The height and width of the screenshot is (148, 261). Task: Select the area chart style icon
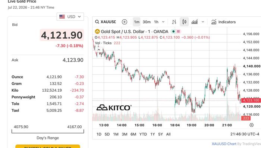point(194,22)
